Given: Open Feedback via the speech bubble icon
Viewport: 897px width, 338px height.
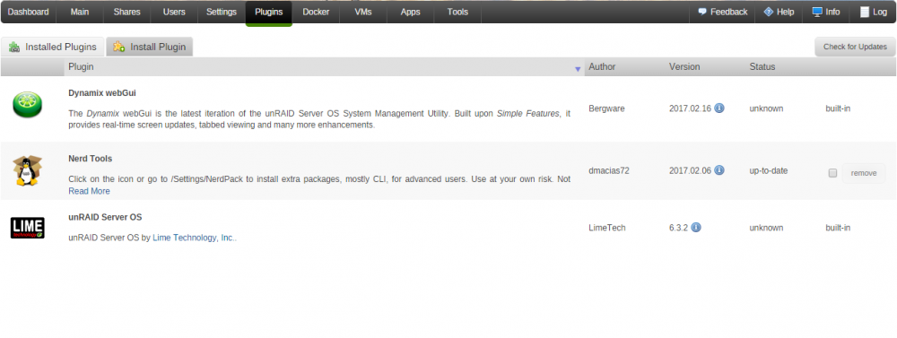Looking at the screenshot, I should (x=702, y=12).
